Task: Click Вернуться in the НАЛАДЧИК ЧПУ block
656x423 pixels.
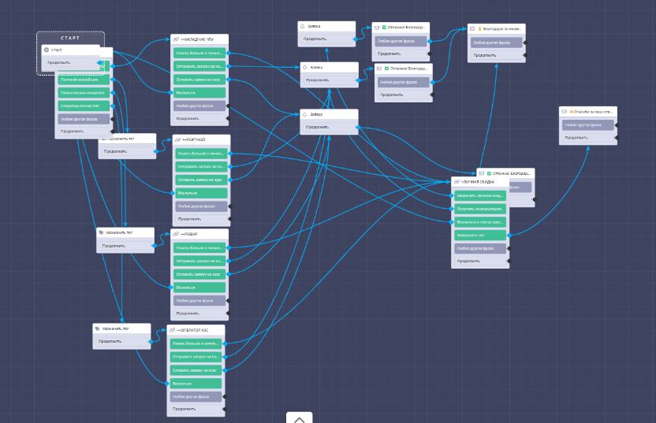Action: (199, 91)
